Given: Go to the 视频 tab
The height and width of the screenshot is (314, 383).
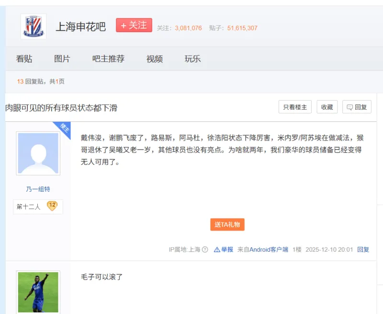Looking at the screenshot, I should tap(154, 59).
